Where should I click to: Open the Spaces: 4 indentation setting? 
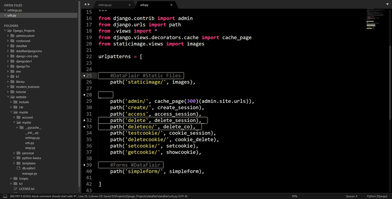pyautogui.click(x=351, y=196)
